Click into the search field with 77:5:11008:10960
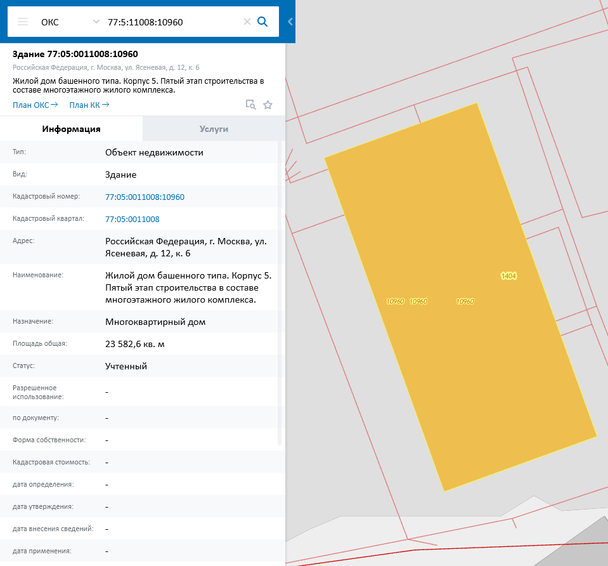This screenshot has width=608, height=566. tap(171, 22)
